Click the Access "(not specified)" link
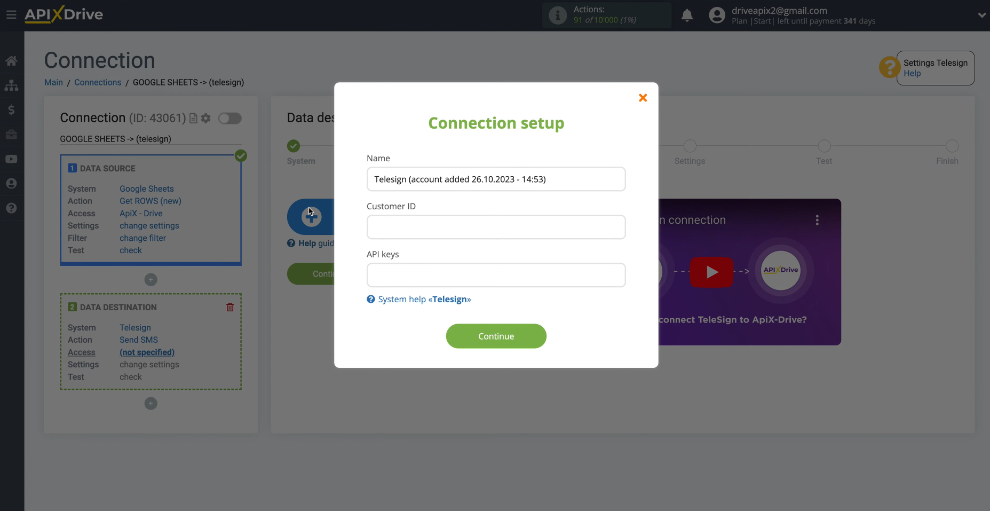This screenshot has width=990, height=511. click(146, 352)
